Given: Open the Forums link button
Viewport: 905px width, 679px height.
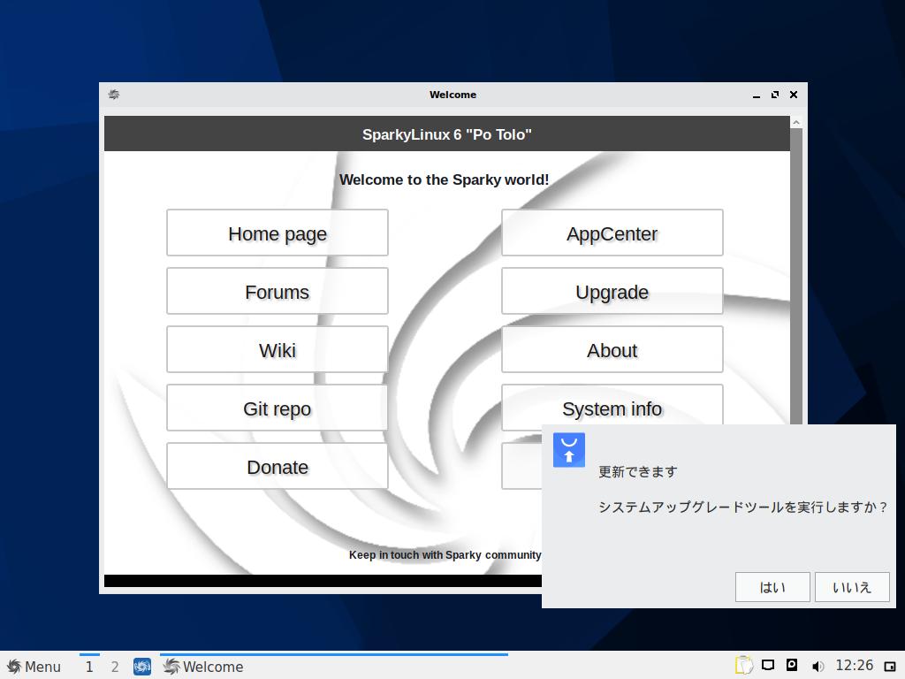Looking at the screenshot, I should tap(277, 291).
